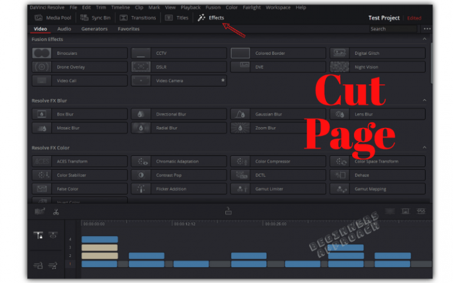The height and width of the screenshot is (283, 453).
Task: Switch to the Audio tab
Action: pos(64,29)
